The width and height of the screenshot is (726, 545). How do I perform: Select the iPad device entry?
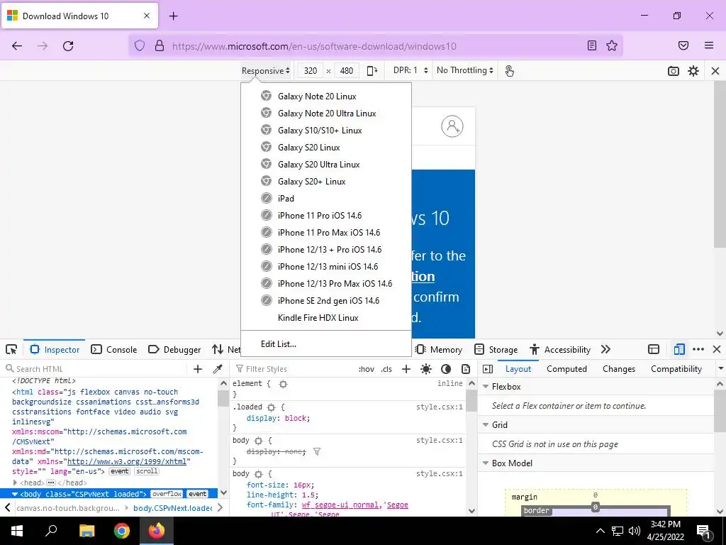(x=326, y=199)
